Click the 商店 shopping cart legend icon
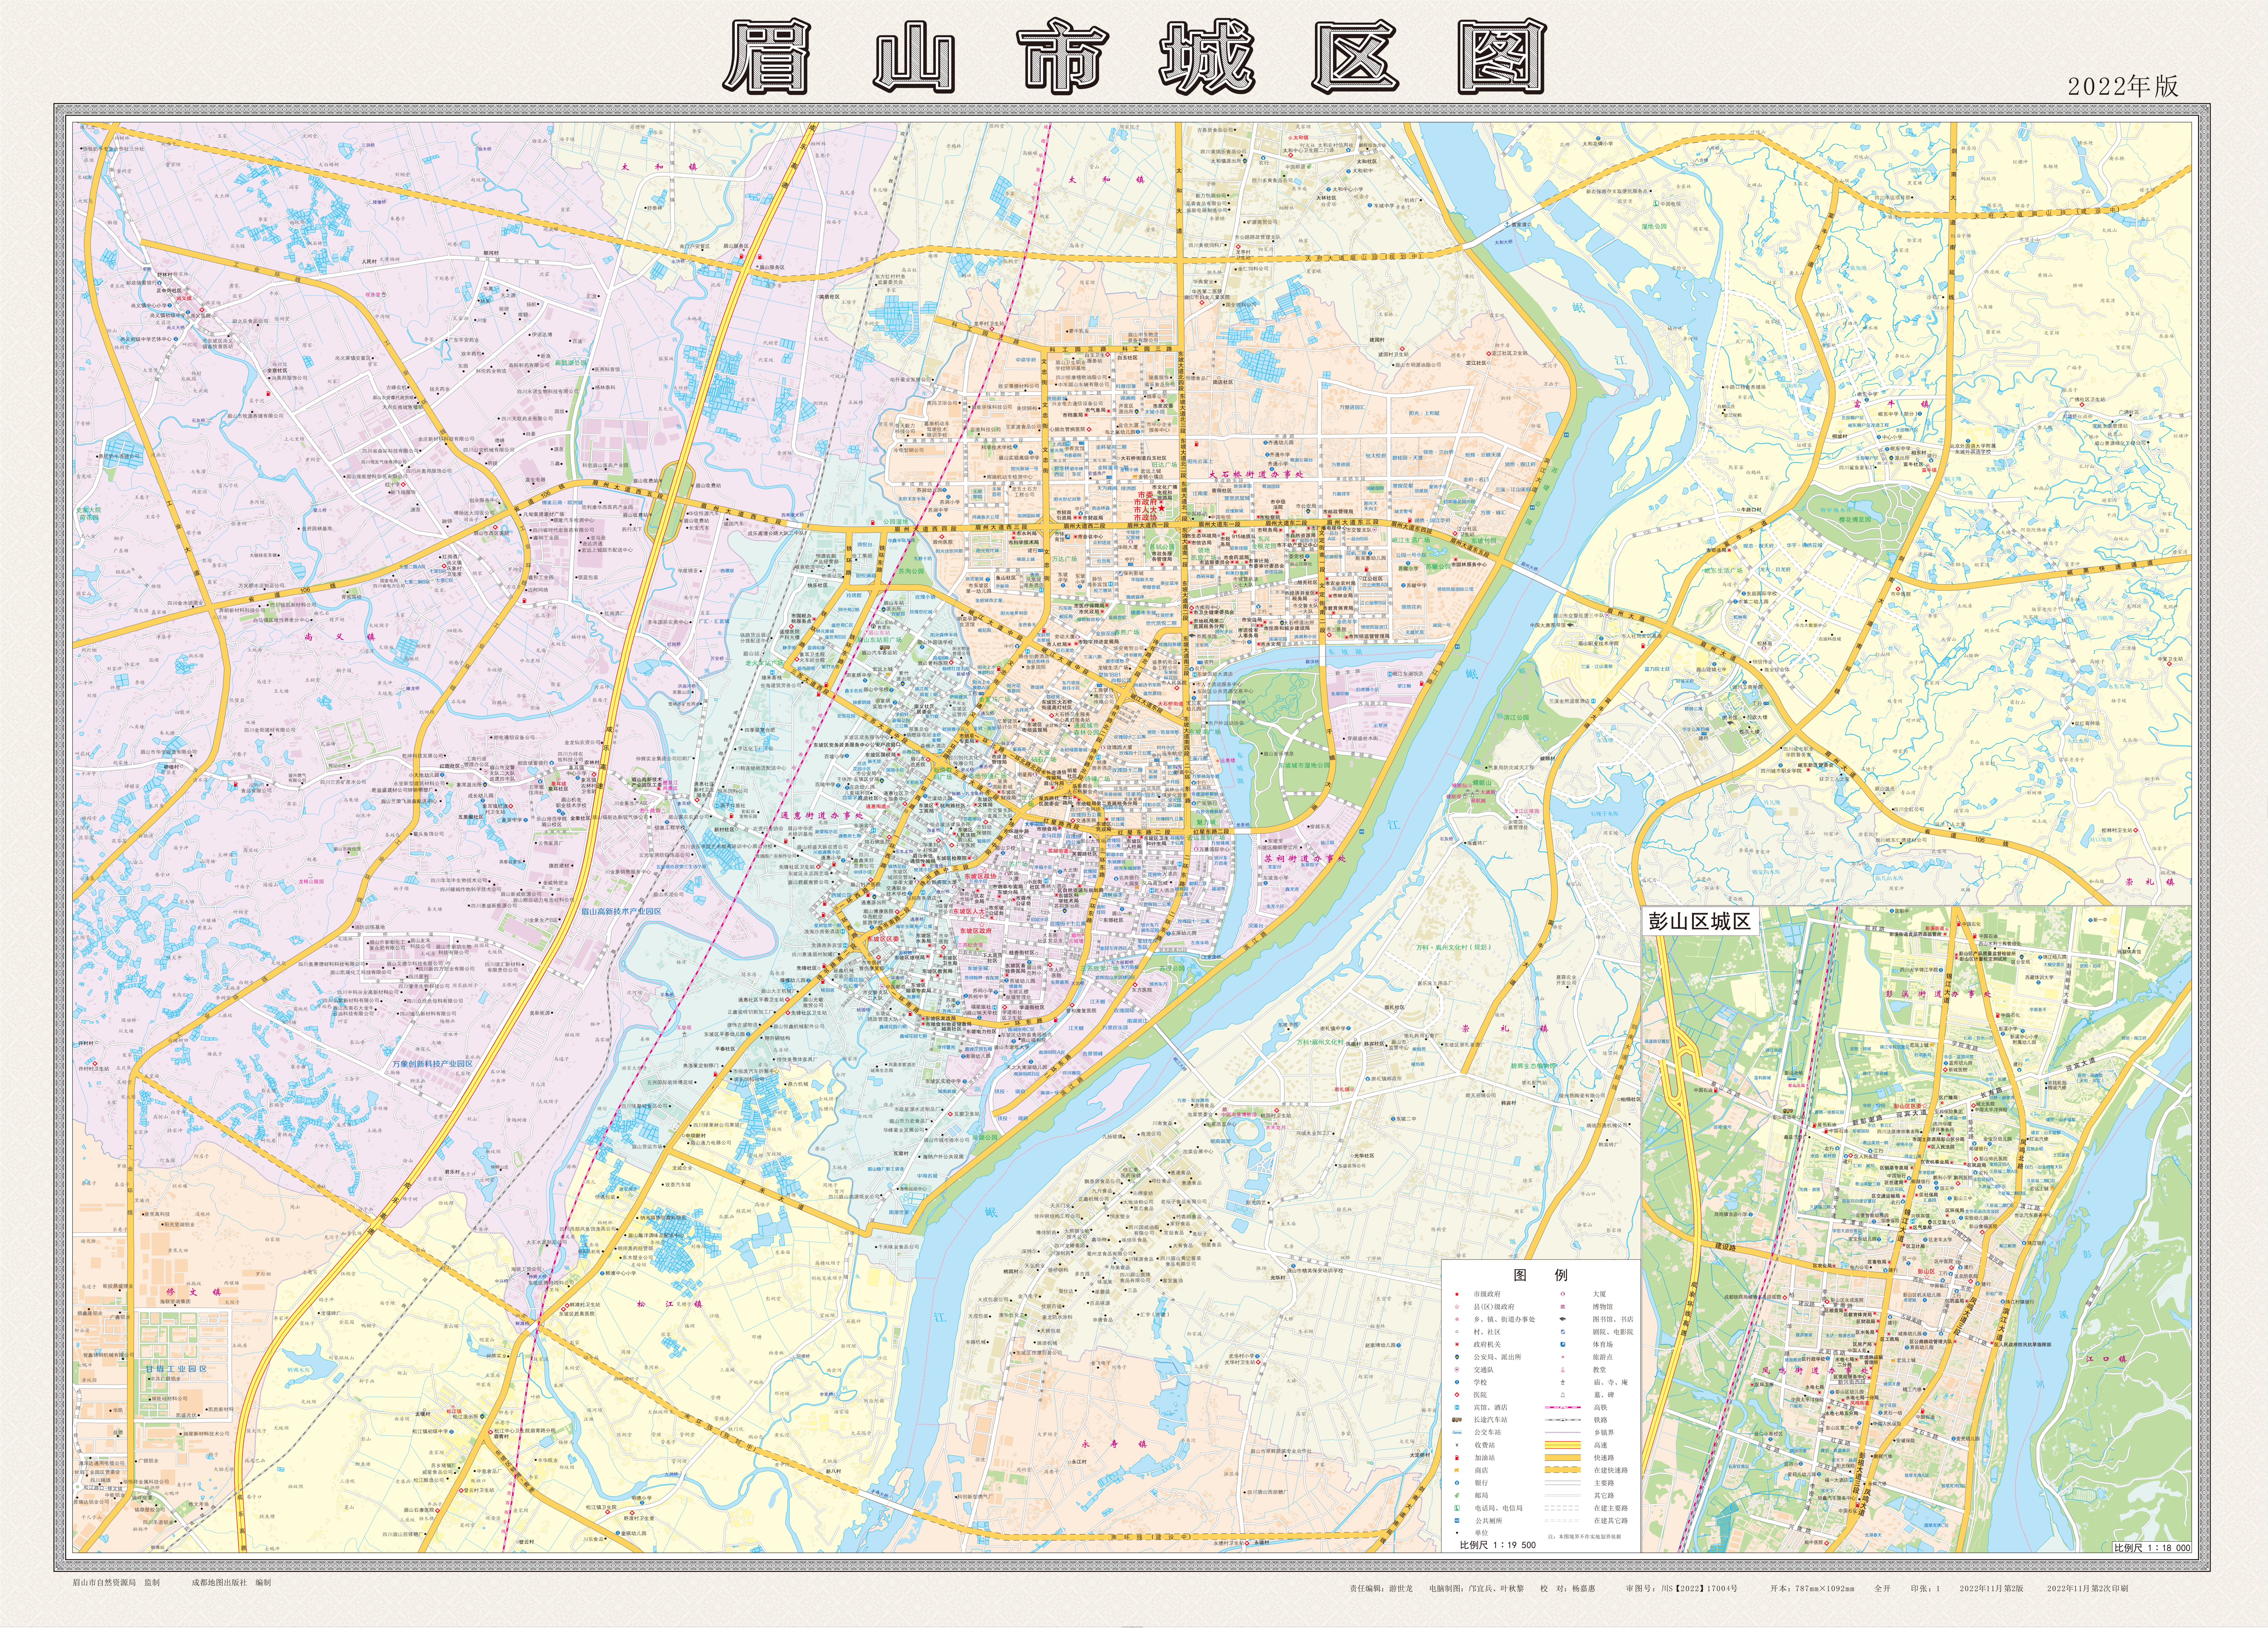Image resolution: width=2268 pixels, height=1628 pixels. point(1457,1470)
